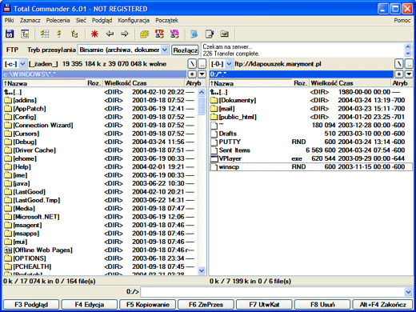
Task: Click the floppy disk refresh icon in toolbar
Action: [10, 34]
